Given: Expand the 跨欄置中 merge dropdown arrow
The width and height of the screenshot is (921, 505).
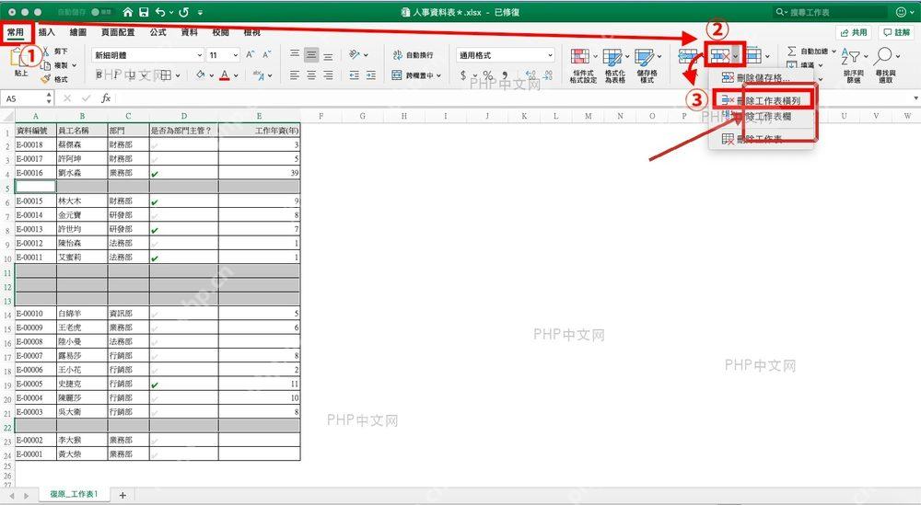Looking at the screenshot, I should (438, 75).
